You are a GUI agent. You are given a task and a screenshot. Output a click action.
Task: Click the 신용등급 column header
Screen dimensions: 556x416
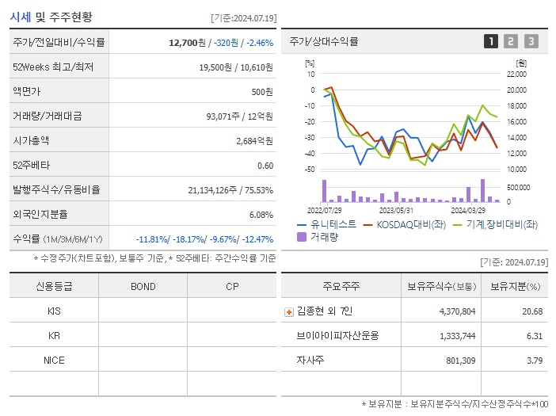[x=54, y=286]
